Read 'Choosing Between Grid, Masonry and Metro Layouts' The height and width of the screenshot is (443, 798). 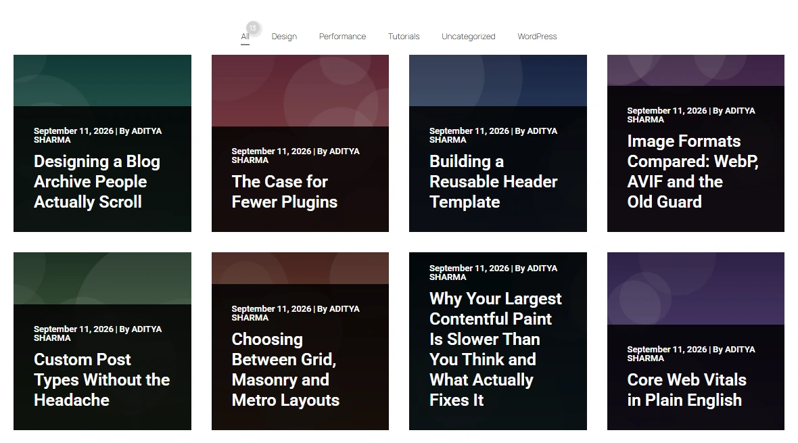pyautogui.click(x=285, y=370)
